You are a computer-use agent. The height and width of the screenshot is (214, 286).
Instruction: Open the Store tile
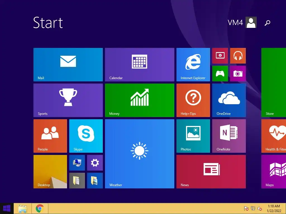pos(274,82)
